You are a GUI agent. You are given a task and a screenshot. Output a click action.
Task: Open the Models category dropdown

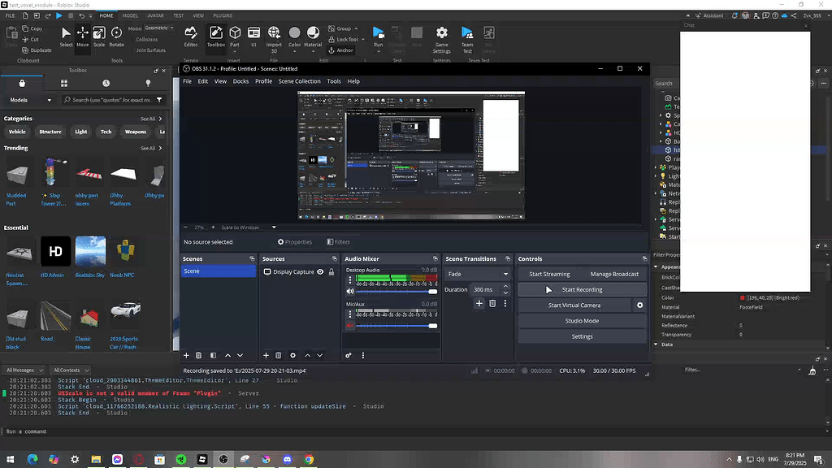pyautogui.click(x=31, y=100)
